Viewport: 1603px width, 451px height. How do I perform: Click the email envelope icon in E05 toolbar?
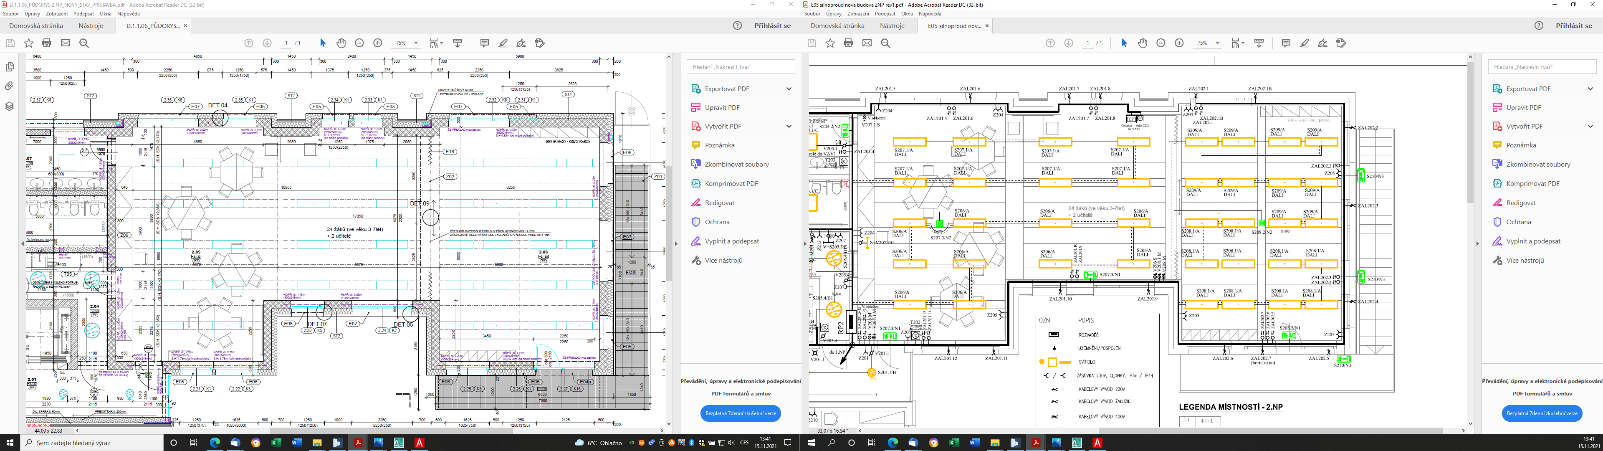point(867,43)
